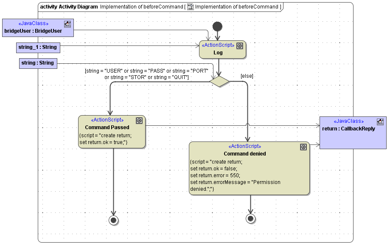Screen dimensions: 390x249
Task: Select the decision diamond node
Action: pos(219,82)
